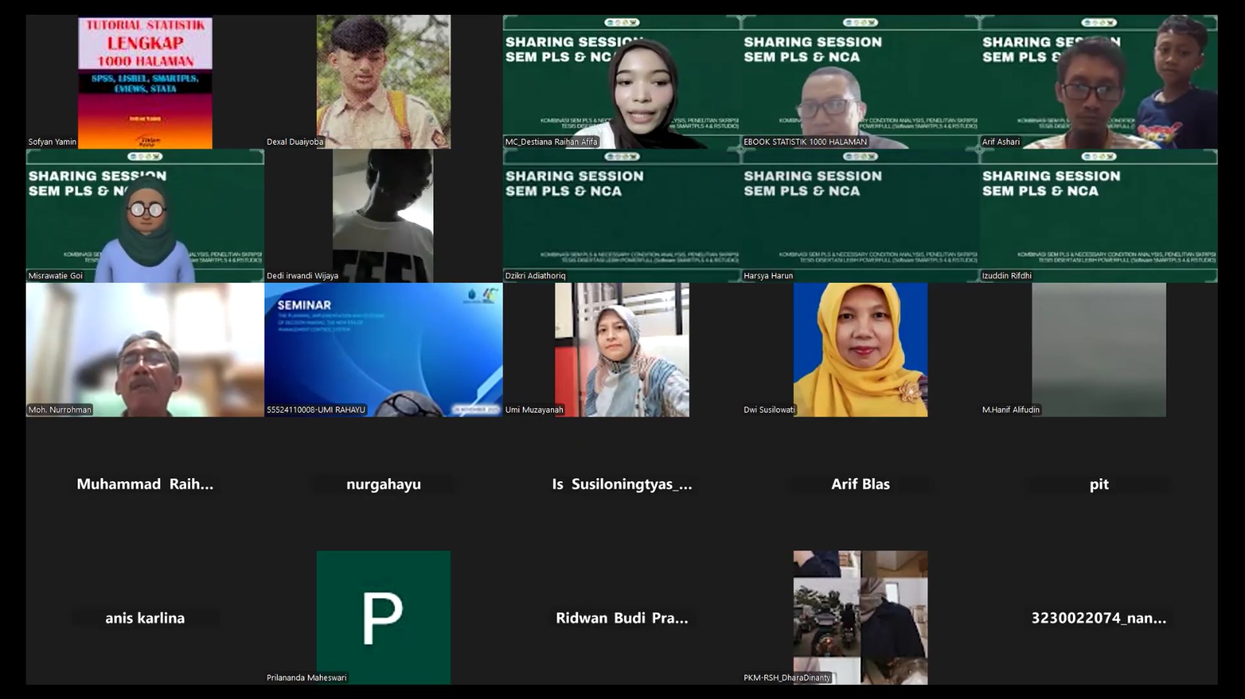Click the anis karlina name tile
Viewport: 1245px width, 699px height.
(x=145, y=617)
